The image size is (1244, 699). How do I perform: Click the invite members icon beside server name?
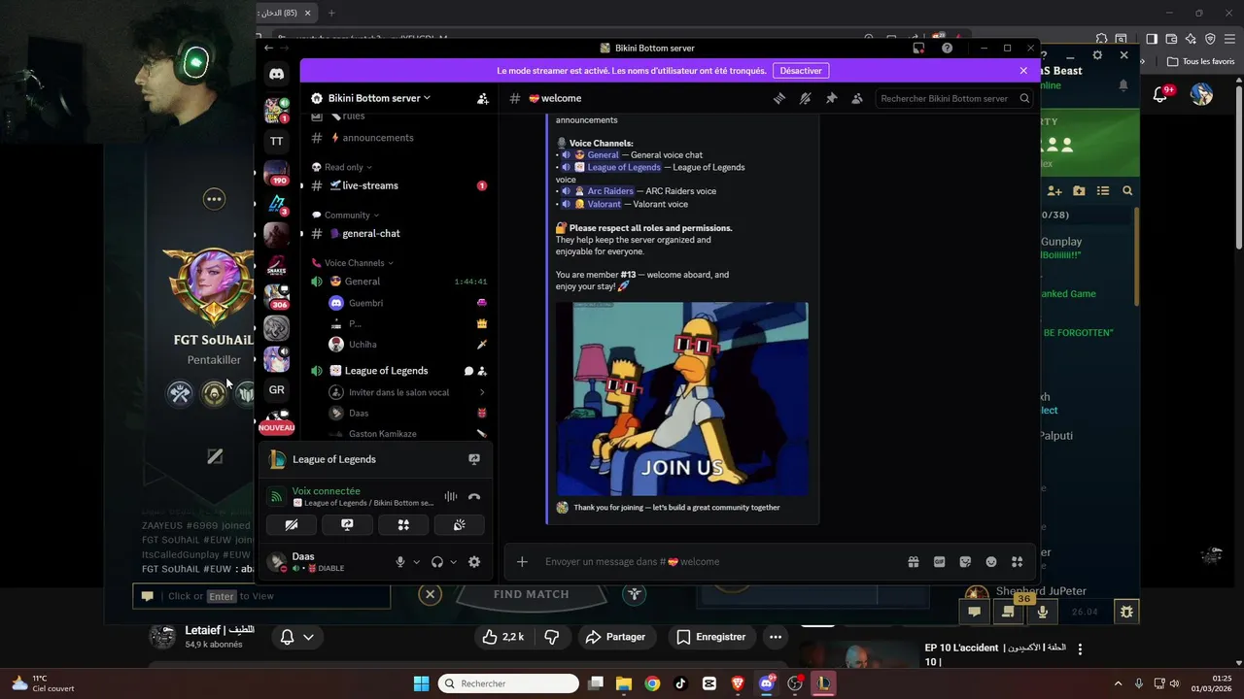click(x=483, y=98)
